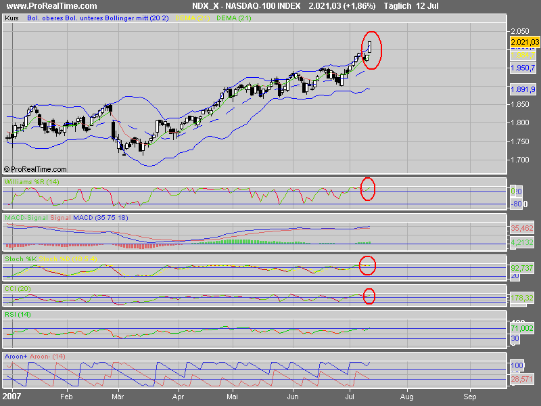Click the Feb time axis label

pyautogui.click(x=66, y=397)
